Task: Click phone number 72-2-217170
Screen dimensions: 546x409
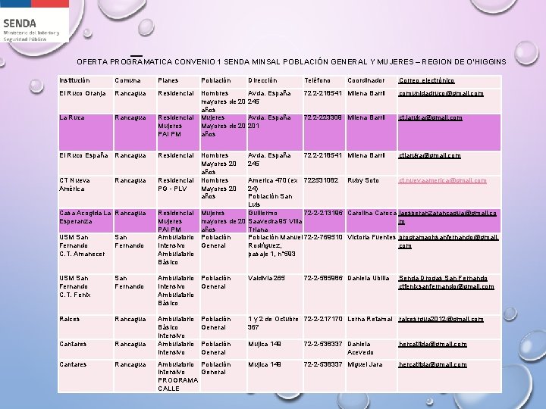Action: coord(324,320)
